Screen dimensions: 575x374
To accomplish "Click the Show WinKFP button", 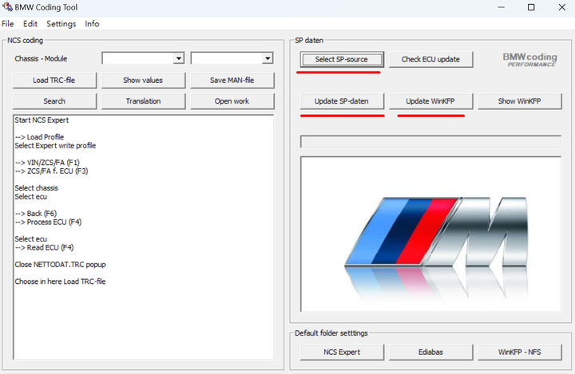I will point(520,101).
